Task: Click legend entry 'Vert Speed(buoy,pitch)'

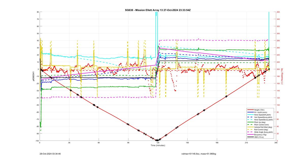Action: [263, 117]
